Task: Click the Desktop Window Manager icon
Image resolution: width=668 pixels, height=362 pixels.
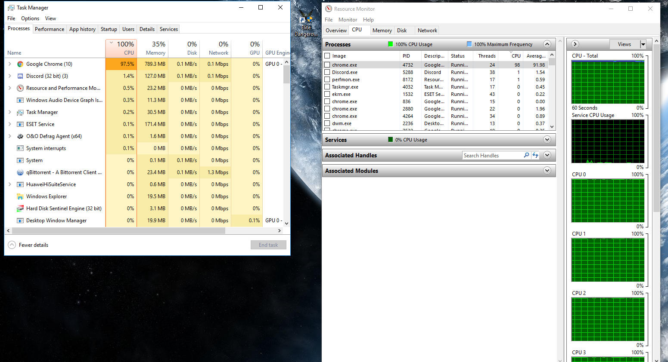Action: coord(20,221)
